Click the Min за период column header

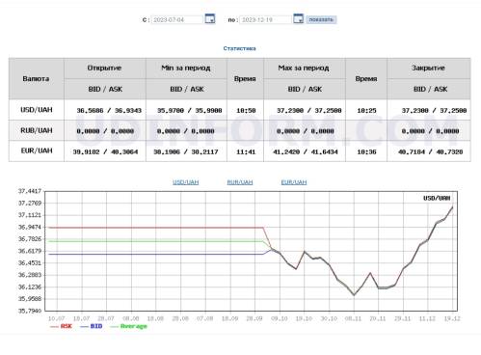(x=186, y=68)
